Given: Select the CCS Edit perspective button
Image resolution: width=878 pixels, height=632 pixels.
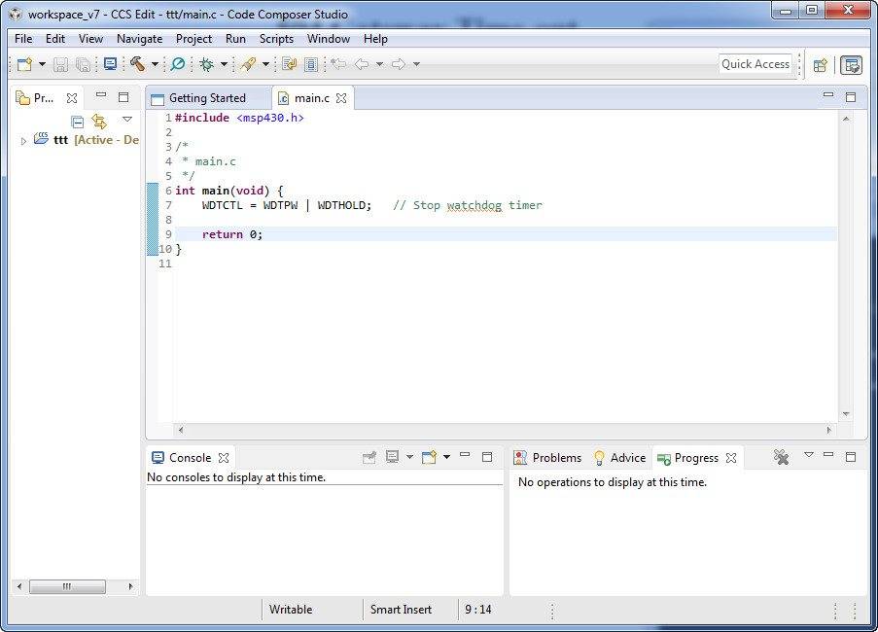Looking at the screenshot, I should tap(852, 65).
